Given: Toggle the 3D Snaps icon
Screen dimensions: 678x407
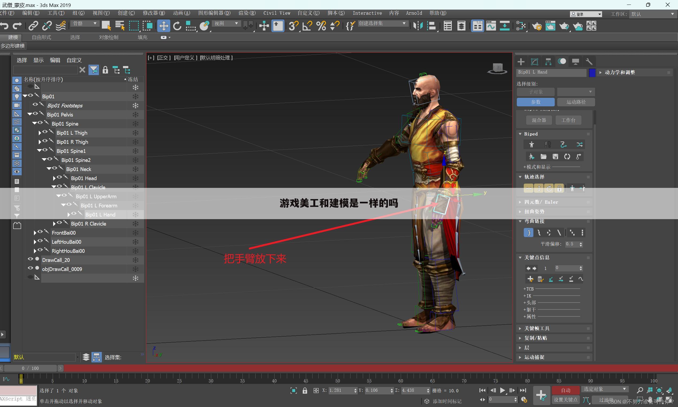Looking at the screenshot, I should [294, 26].
